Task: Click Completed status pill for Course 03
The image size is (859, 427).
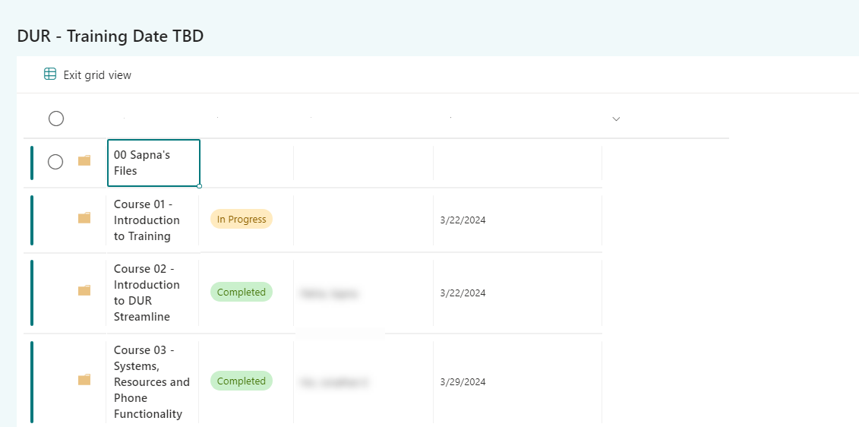Action: 242,381
